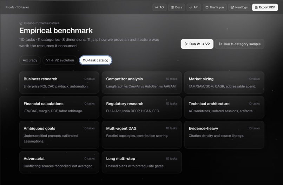Click the Ground-truthed substrate label
Image resolution: width=283 pixels, height=185 pixels.
coord(42,23)
